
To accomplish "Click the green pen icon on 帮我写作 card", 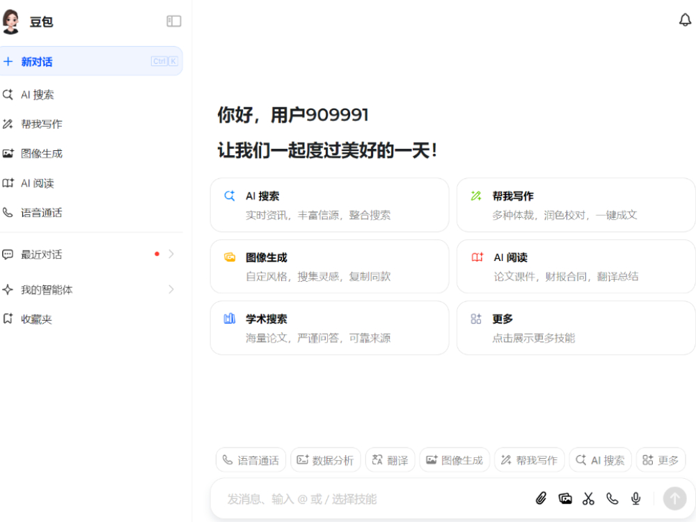I will coord(476,196).
